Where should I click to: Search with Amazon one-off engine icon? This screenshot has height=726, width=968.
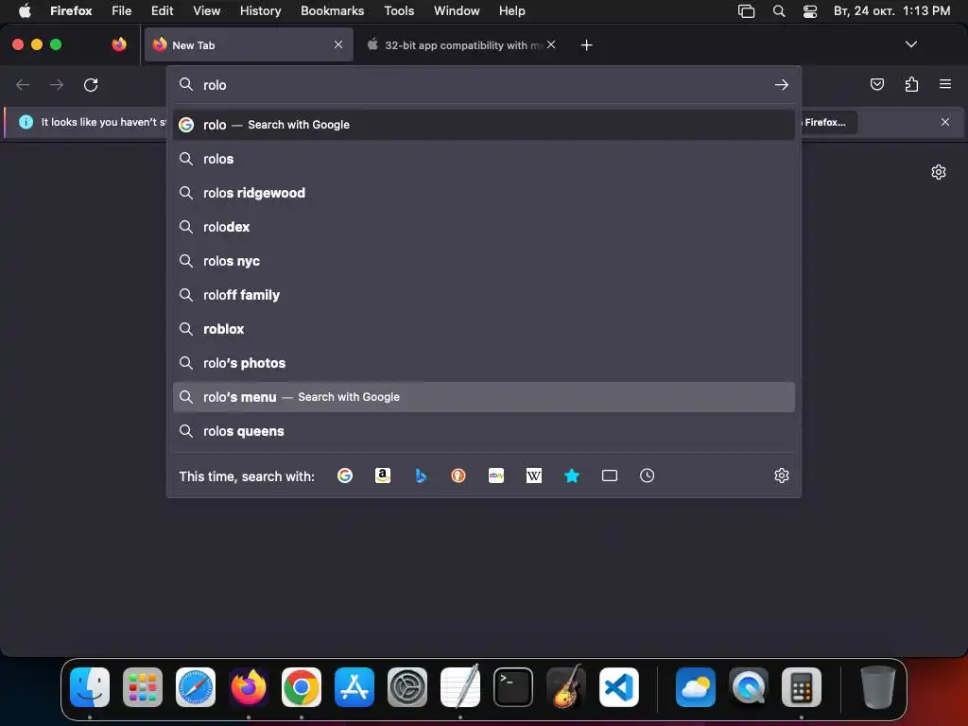point(383,475)
